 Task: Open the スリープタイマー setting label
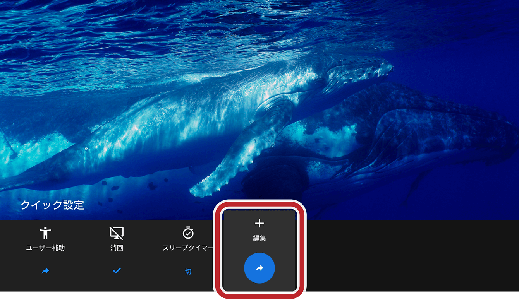(188, 248)
